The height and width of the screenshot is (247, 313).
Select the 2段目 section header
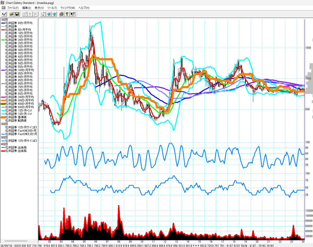[5, 124]
